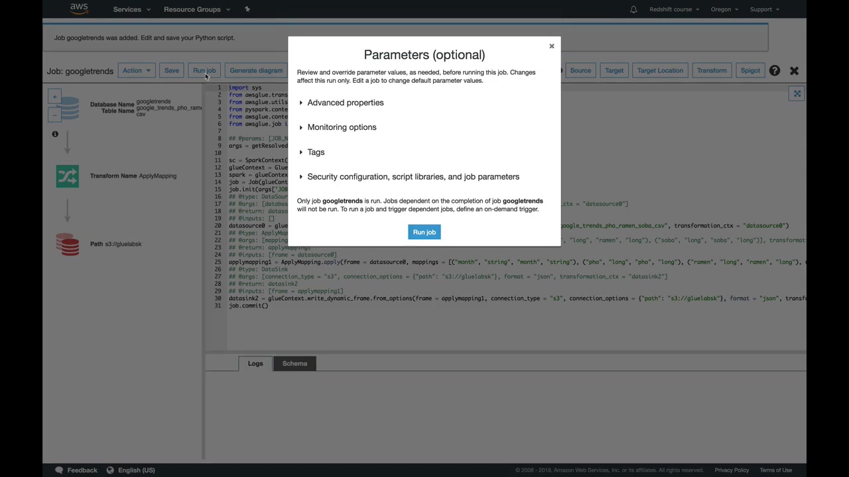849x477 pixels.
Task: Click the datasink2 assignment code line
Action: coord(517,299)
